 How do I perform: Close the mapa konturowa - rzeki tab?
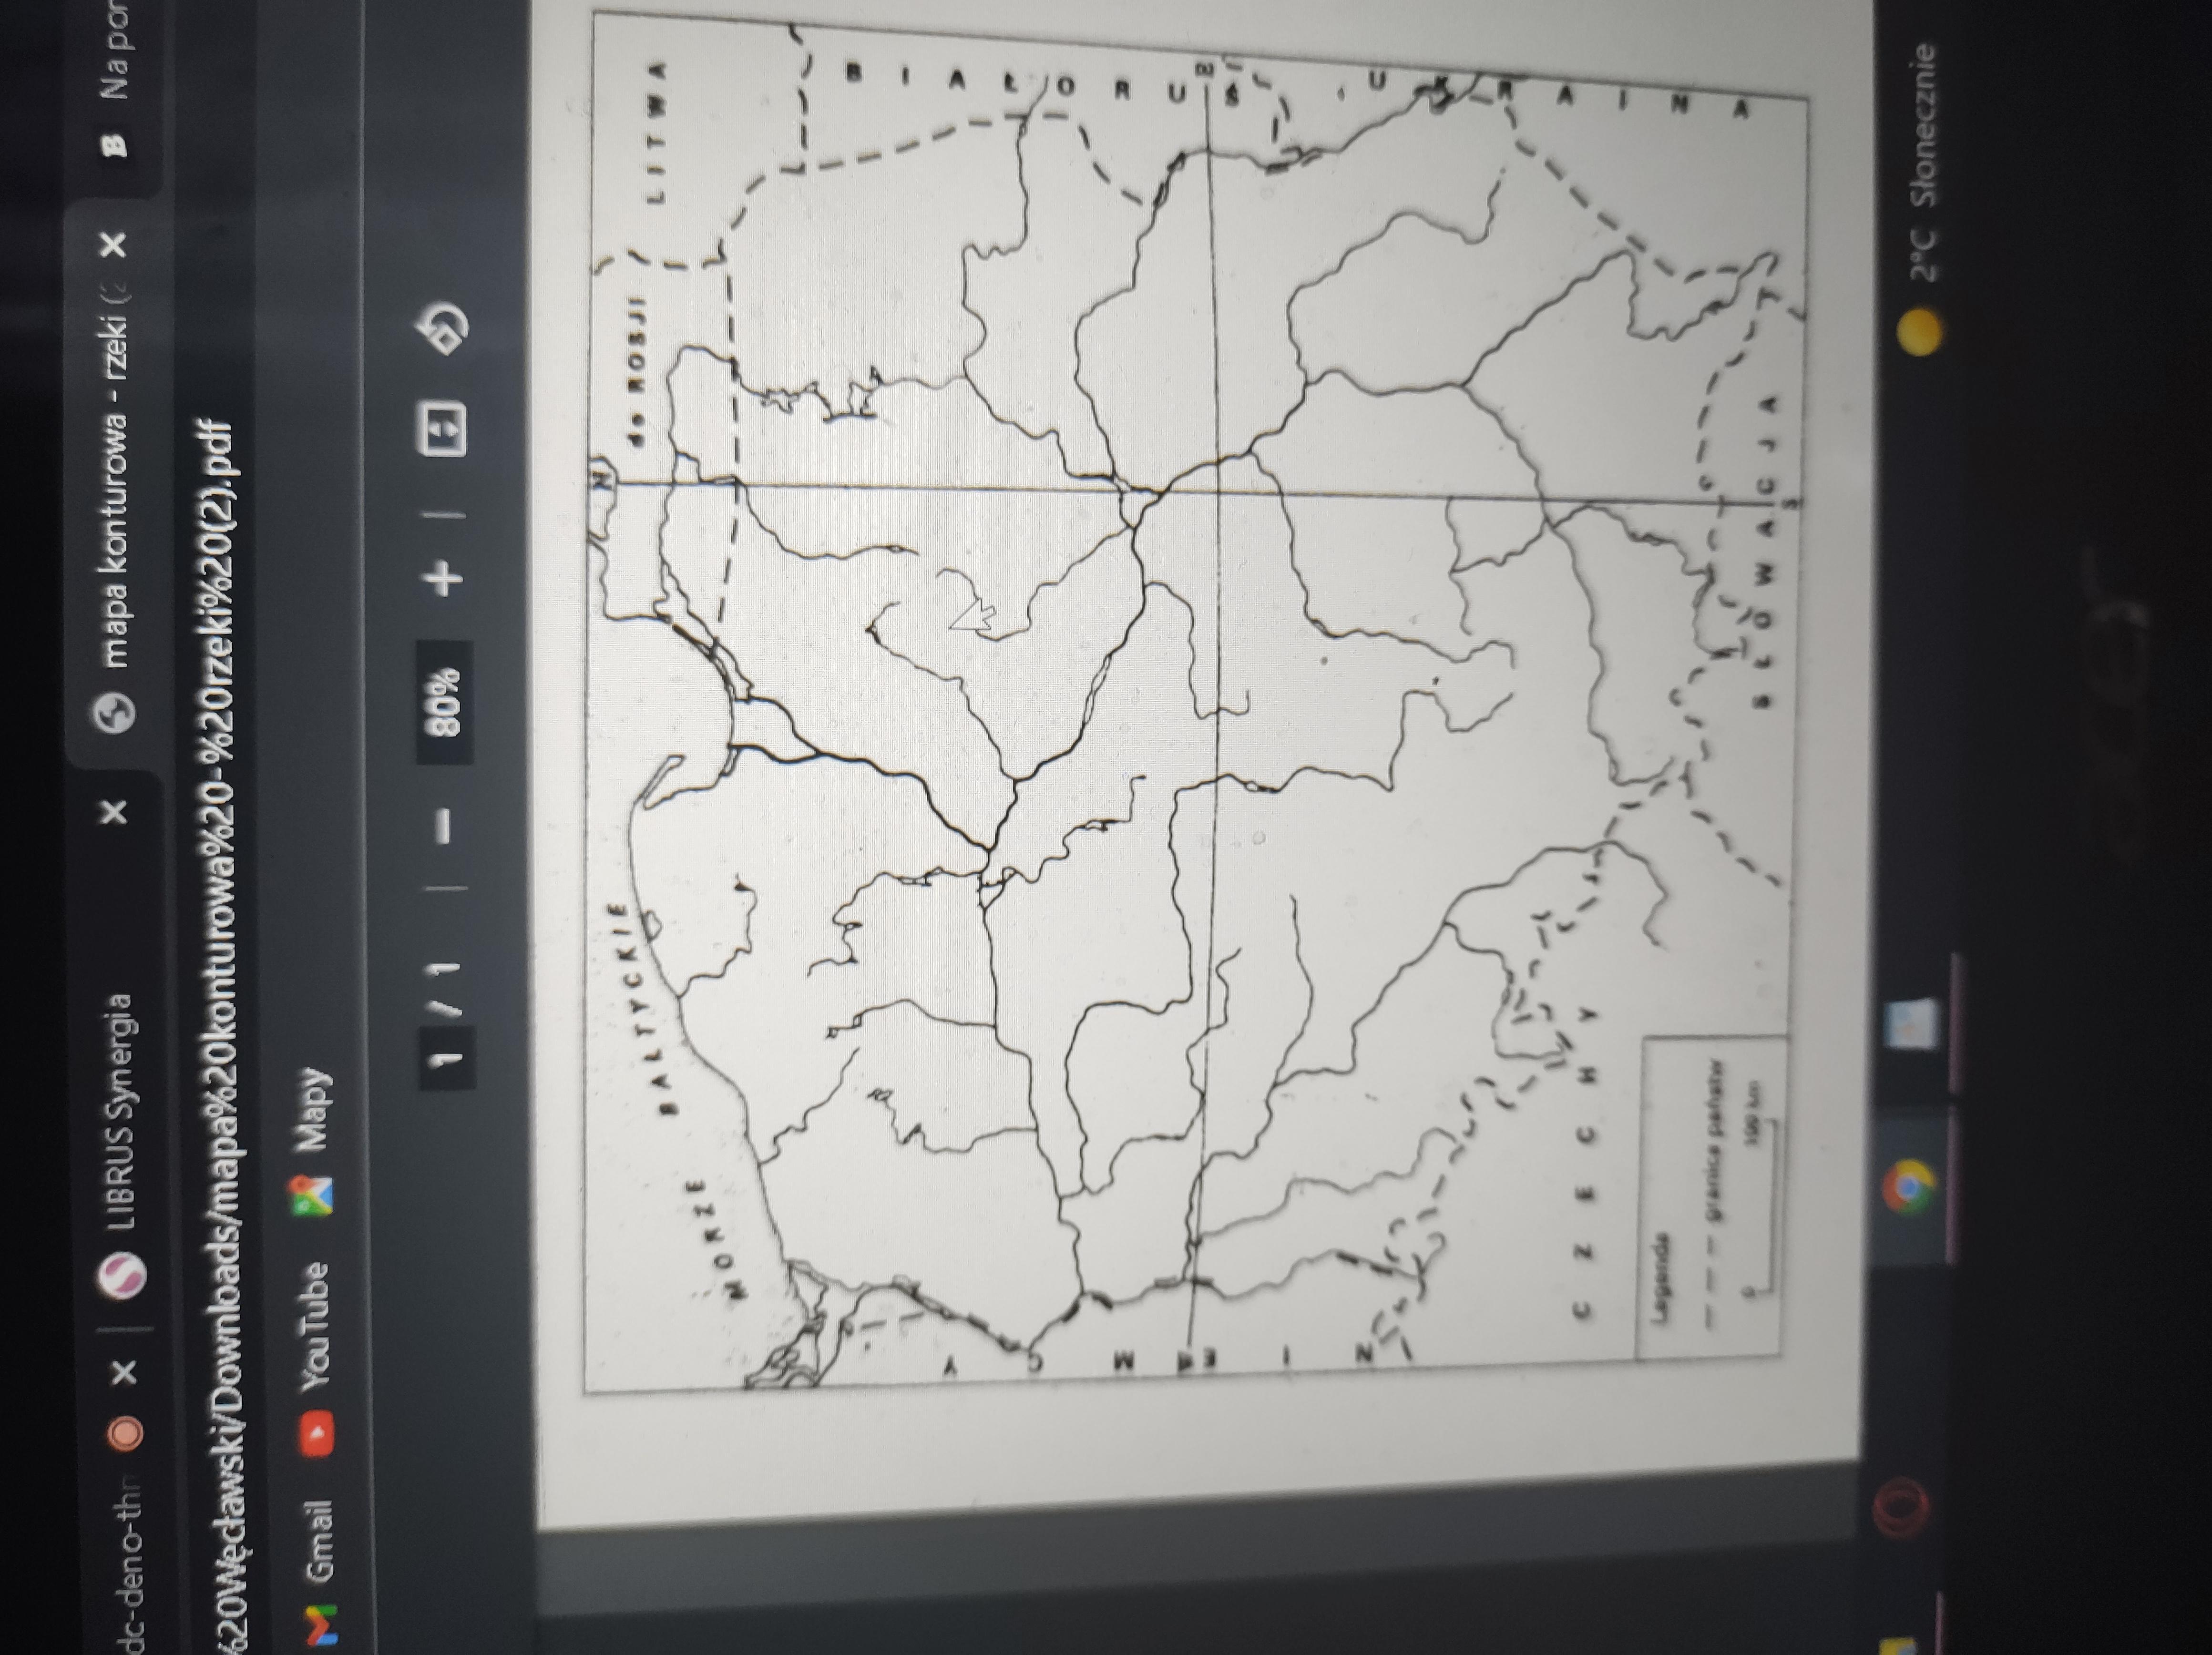(114, 244)
